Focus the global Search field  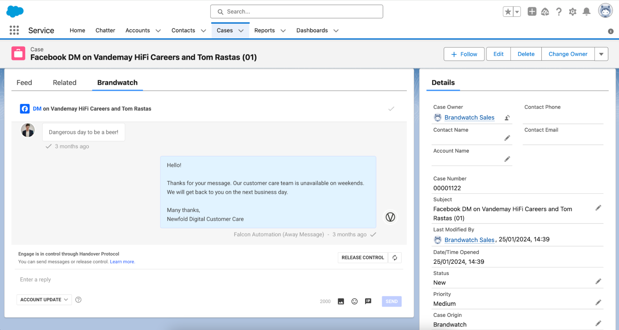coord(297,11)
